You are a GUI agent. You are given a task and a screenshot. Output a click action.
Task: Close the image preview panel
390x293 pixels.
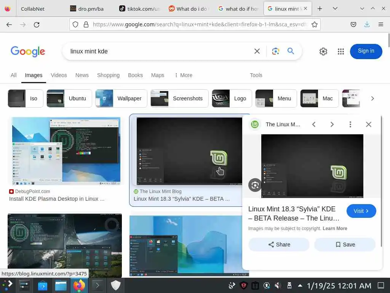(x=369, y=124)
